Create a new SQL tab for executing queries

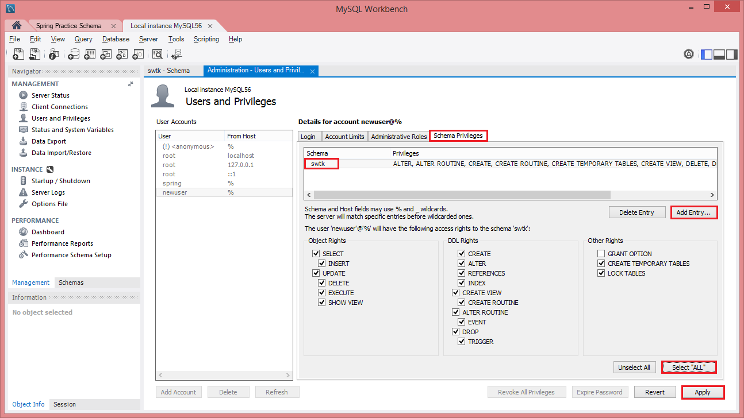pyautogui.click(x=18, y=53)
